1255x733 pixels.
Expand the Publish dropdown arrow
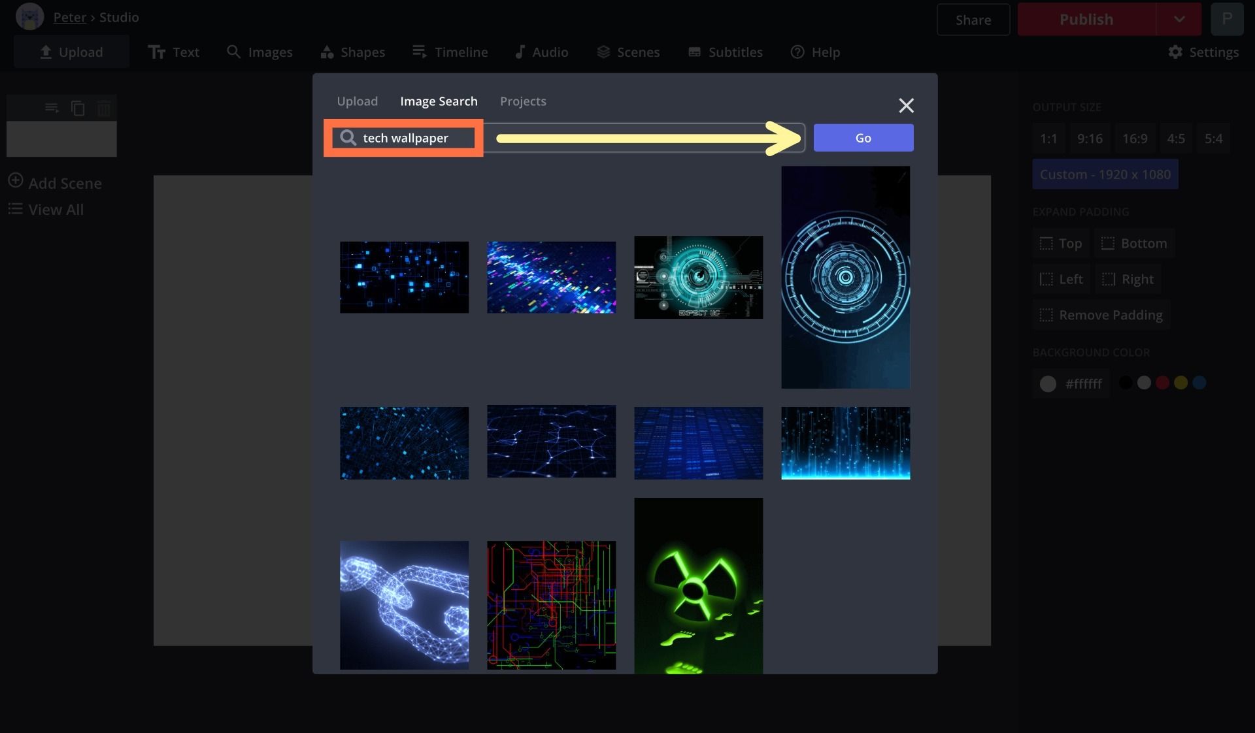pos(1179,20)
